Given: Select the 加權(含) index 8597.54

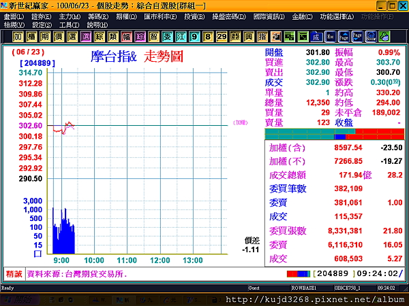Looking at the screenshot, I should point(348,148).
